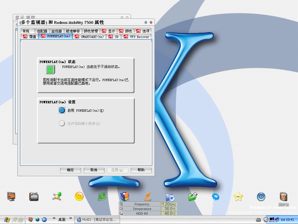Switch to the 适配器 tab

tap(42, 31)
